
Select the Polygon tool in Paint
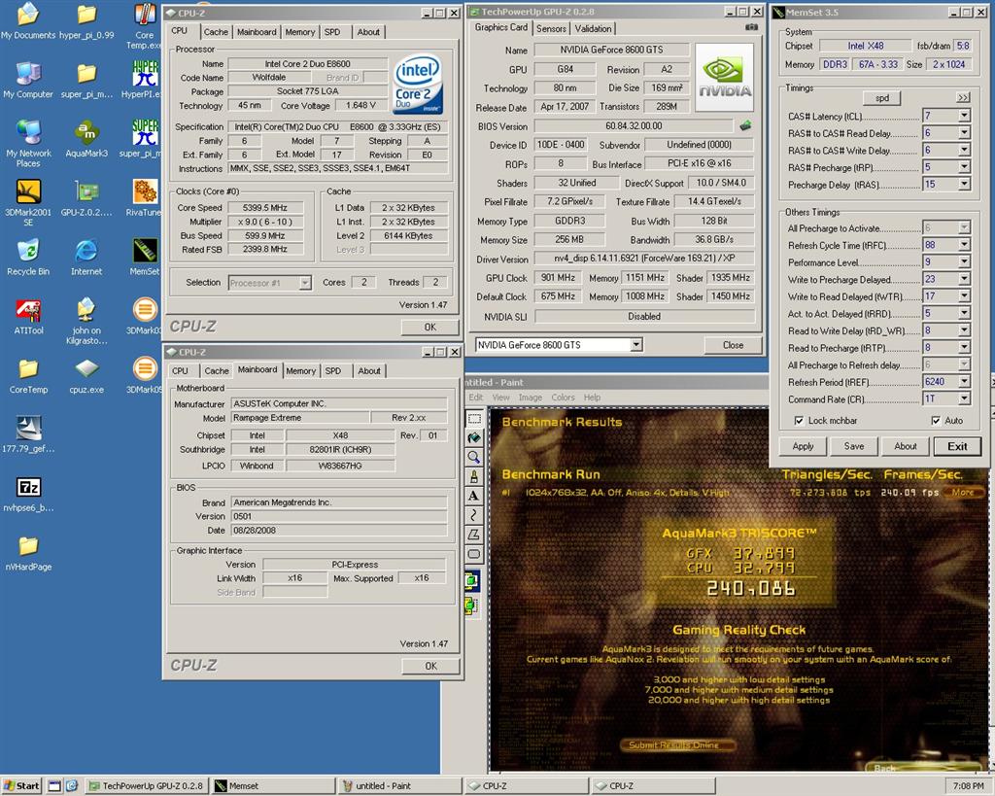click(x=474, y=535)
